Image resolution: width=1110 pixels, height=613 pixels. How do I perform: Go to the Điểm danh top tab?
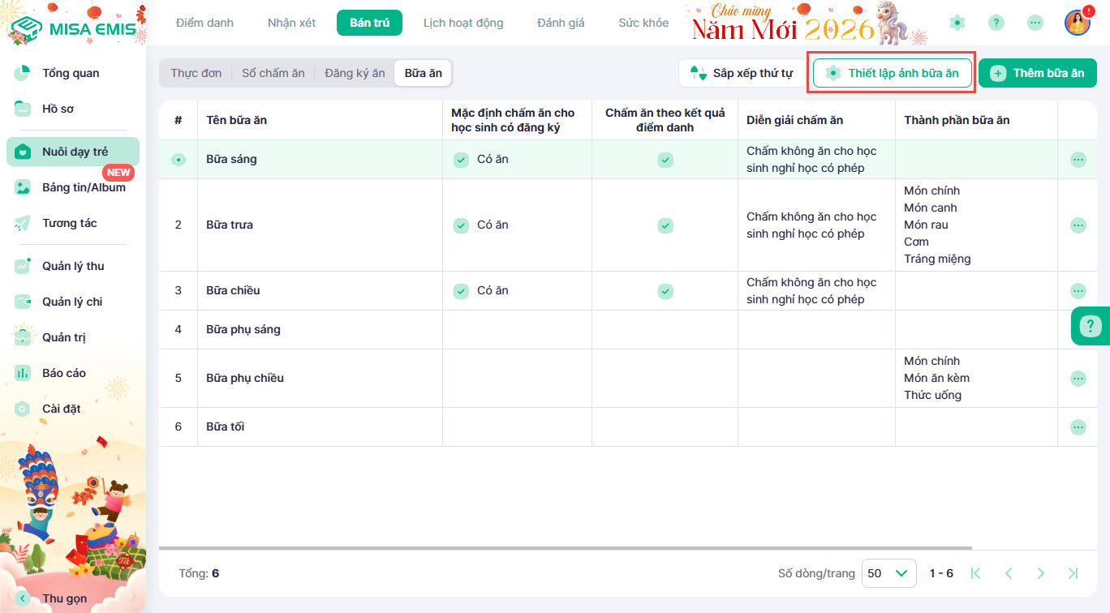[x=204, y=23]
